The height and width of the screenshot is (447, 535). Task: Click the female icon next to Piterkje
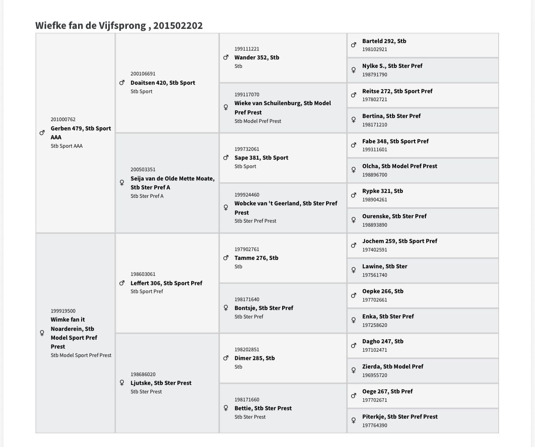354,420
